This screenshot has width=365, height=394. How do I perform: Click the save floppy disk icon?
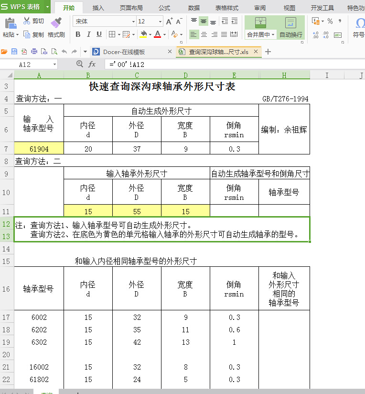pyautogui.click(x=14, y=52)
